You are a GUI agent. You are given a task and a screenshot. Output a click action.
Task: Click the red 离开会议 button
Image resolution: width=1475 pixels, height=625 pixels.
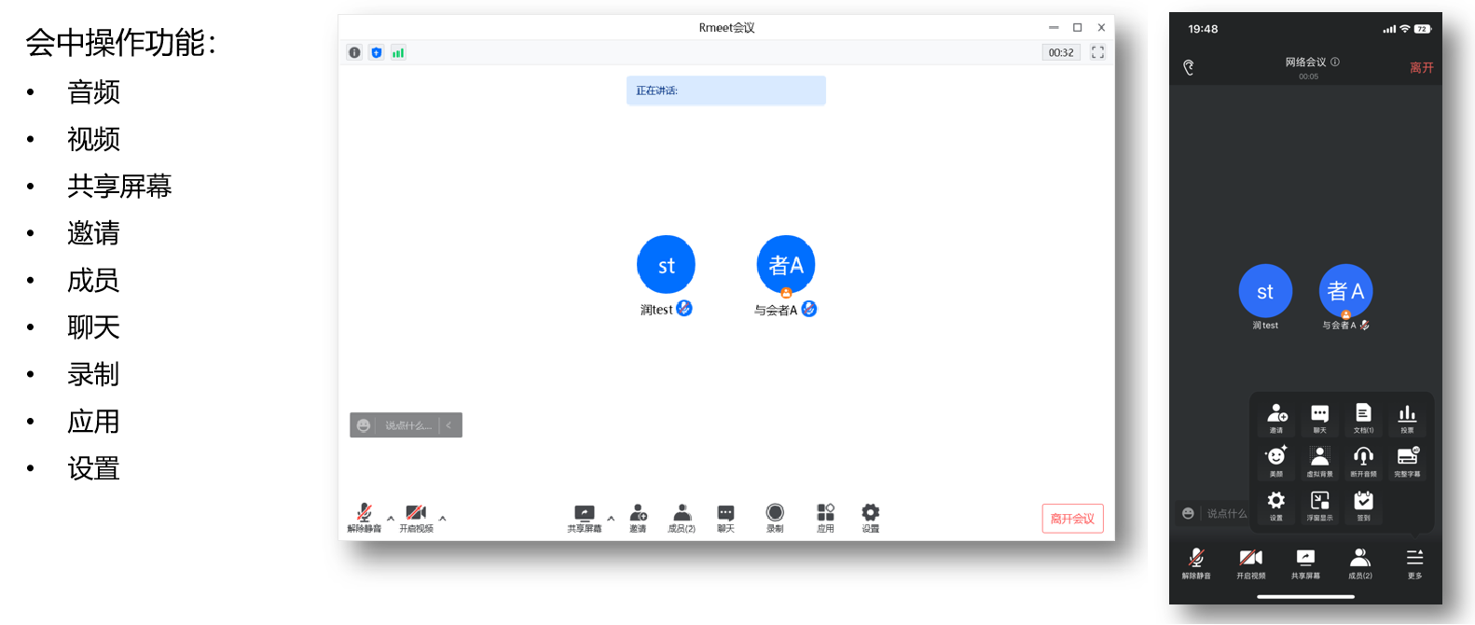click(x=1072, y=519)
